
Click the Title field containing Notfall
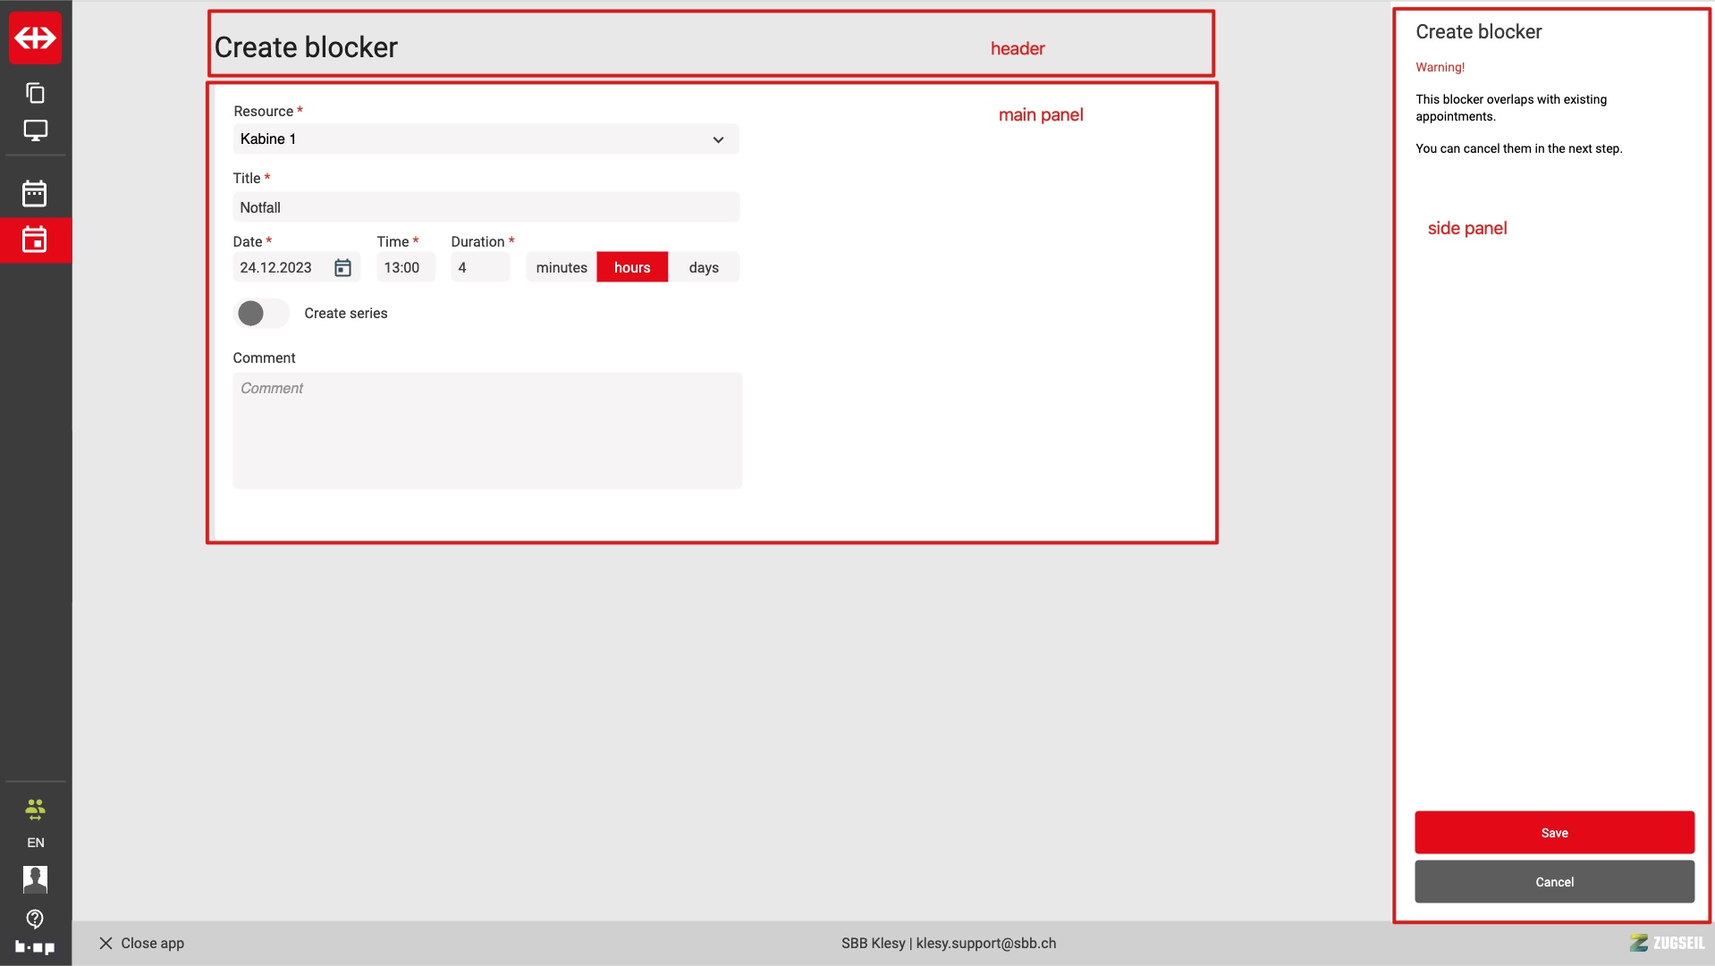pos(486,207)
